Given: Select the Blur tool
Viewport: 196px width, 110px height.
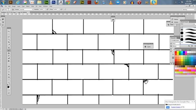Looking at the screenshot, I should (9, 64).
